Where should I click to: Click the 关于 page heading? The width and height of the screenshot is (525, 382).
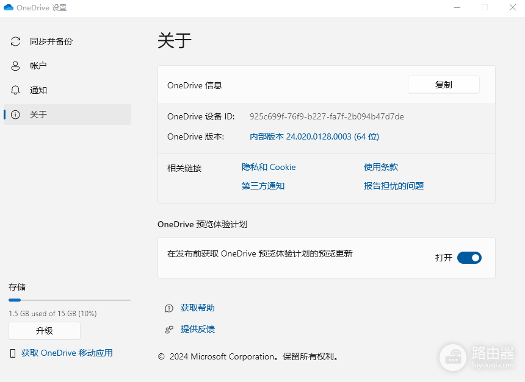[x=175, y=41]
